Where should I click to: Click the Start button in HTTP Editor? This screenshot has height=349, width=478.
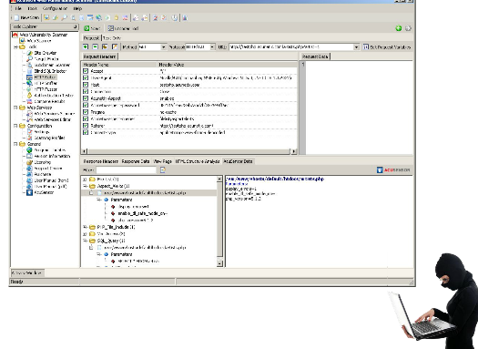92,28
